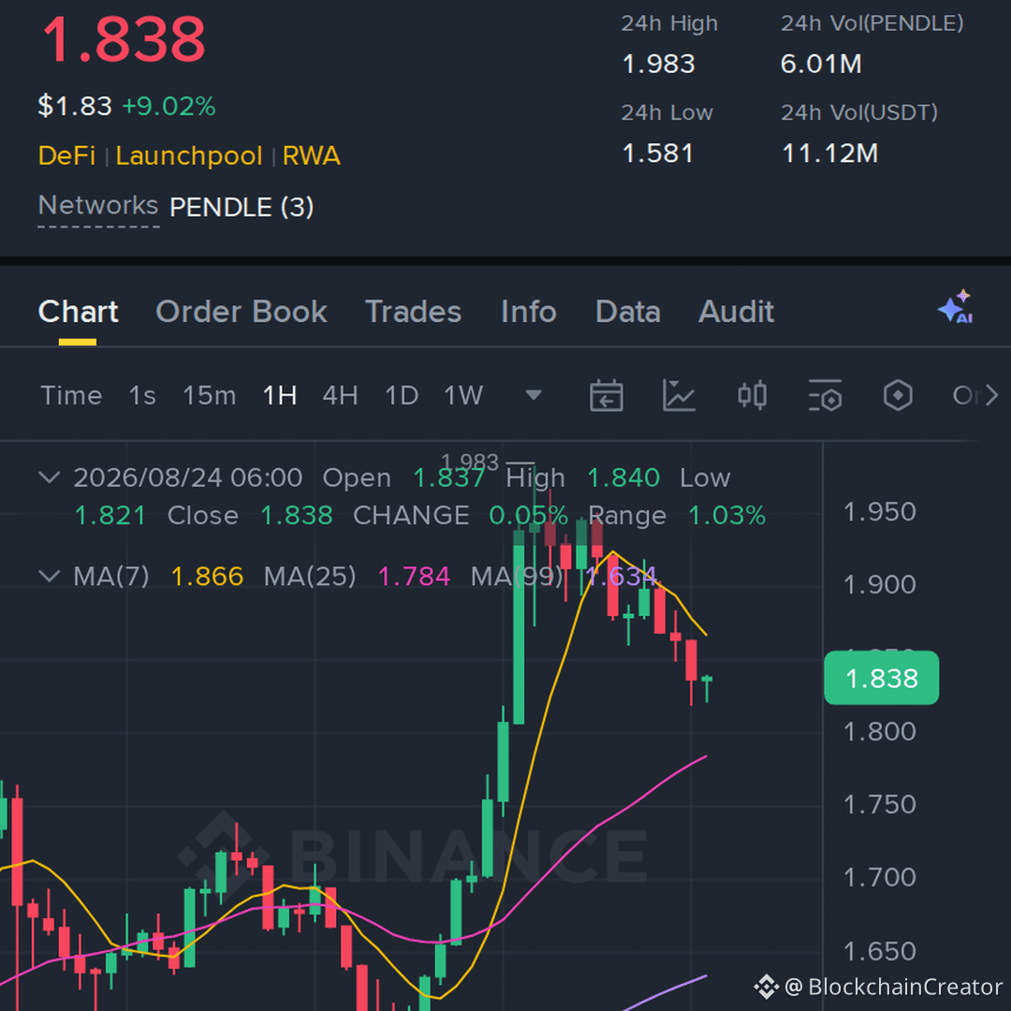This screenshot has height=1011, width=1011.
Task: Select the 1H interval
Action: 280,395
